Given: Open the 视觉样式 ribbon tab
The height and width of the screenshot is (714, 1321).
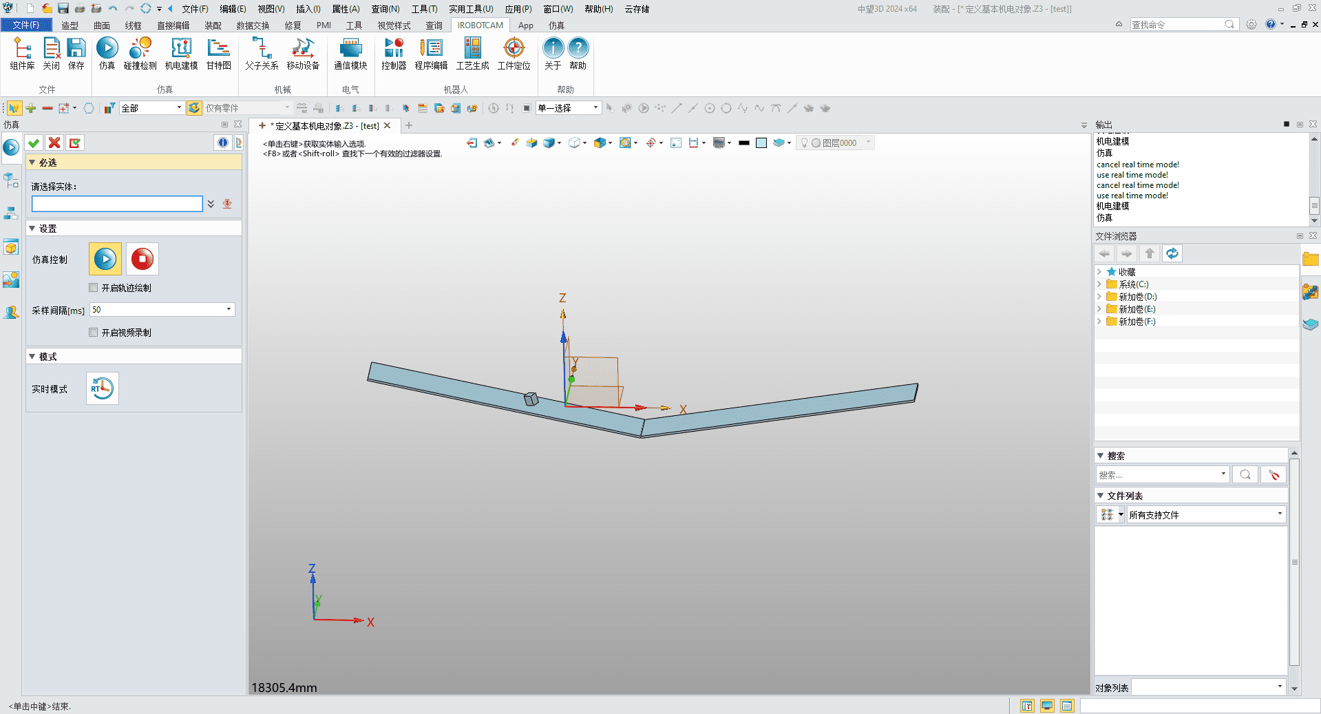Looking at the screenshot, I should coord(394,25).
